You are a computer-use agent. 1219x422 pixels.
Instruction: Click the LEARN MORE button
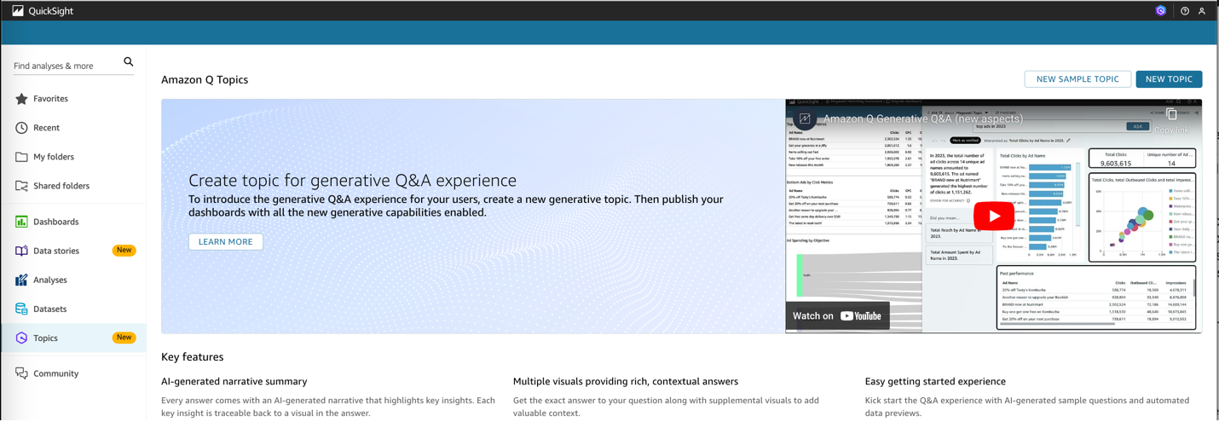[x=226, y=242]
